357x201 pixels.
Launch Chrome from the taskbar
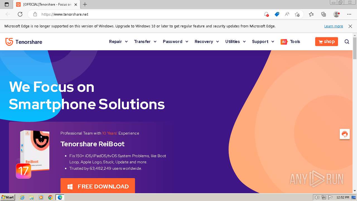coord(50,197)
